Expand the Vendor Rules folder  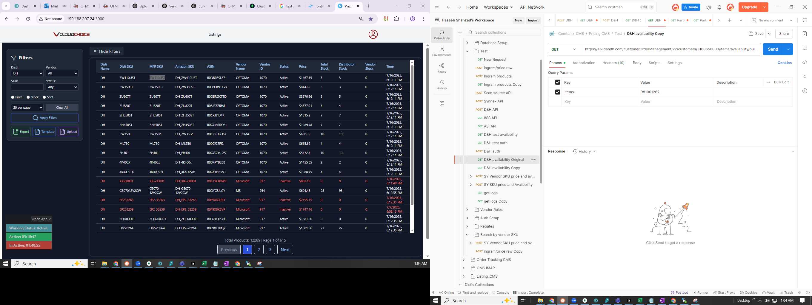(x=467, y=210)
